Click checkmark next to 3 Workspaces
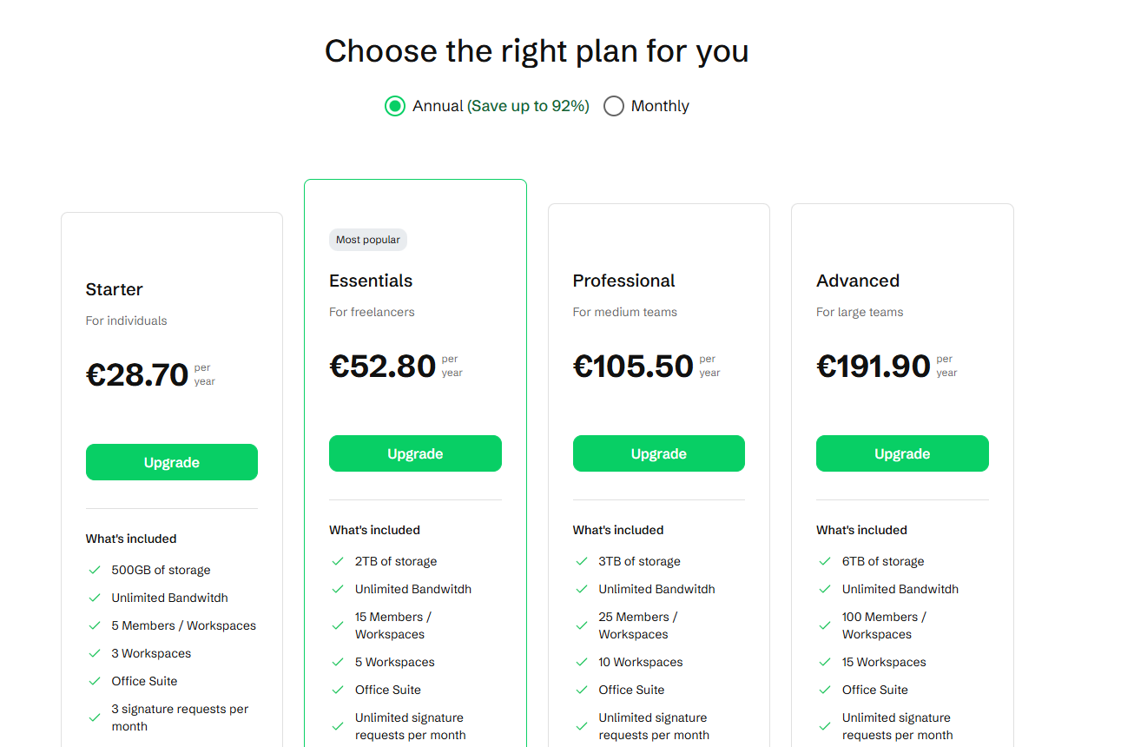Screen dimensions: 1134x747 point(95,654)
